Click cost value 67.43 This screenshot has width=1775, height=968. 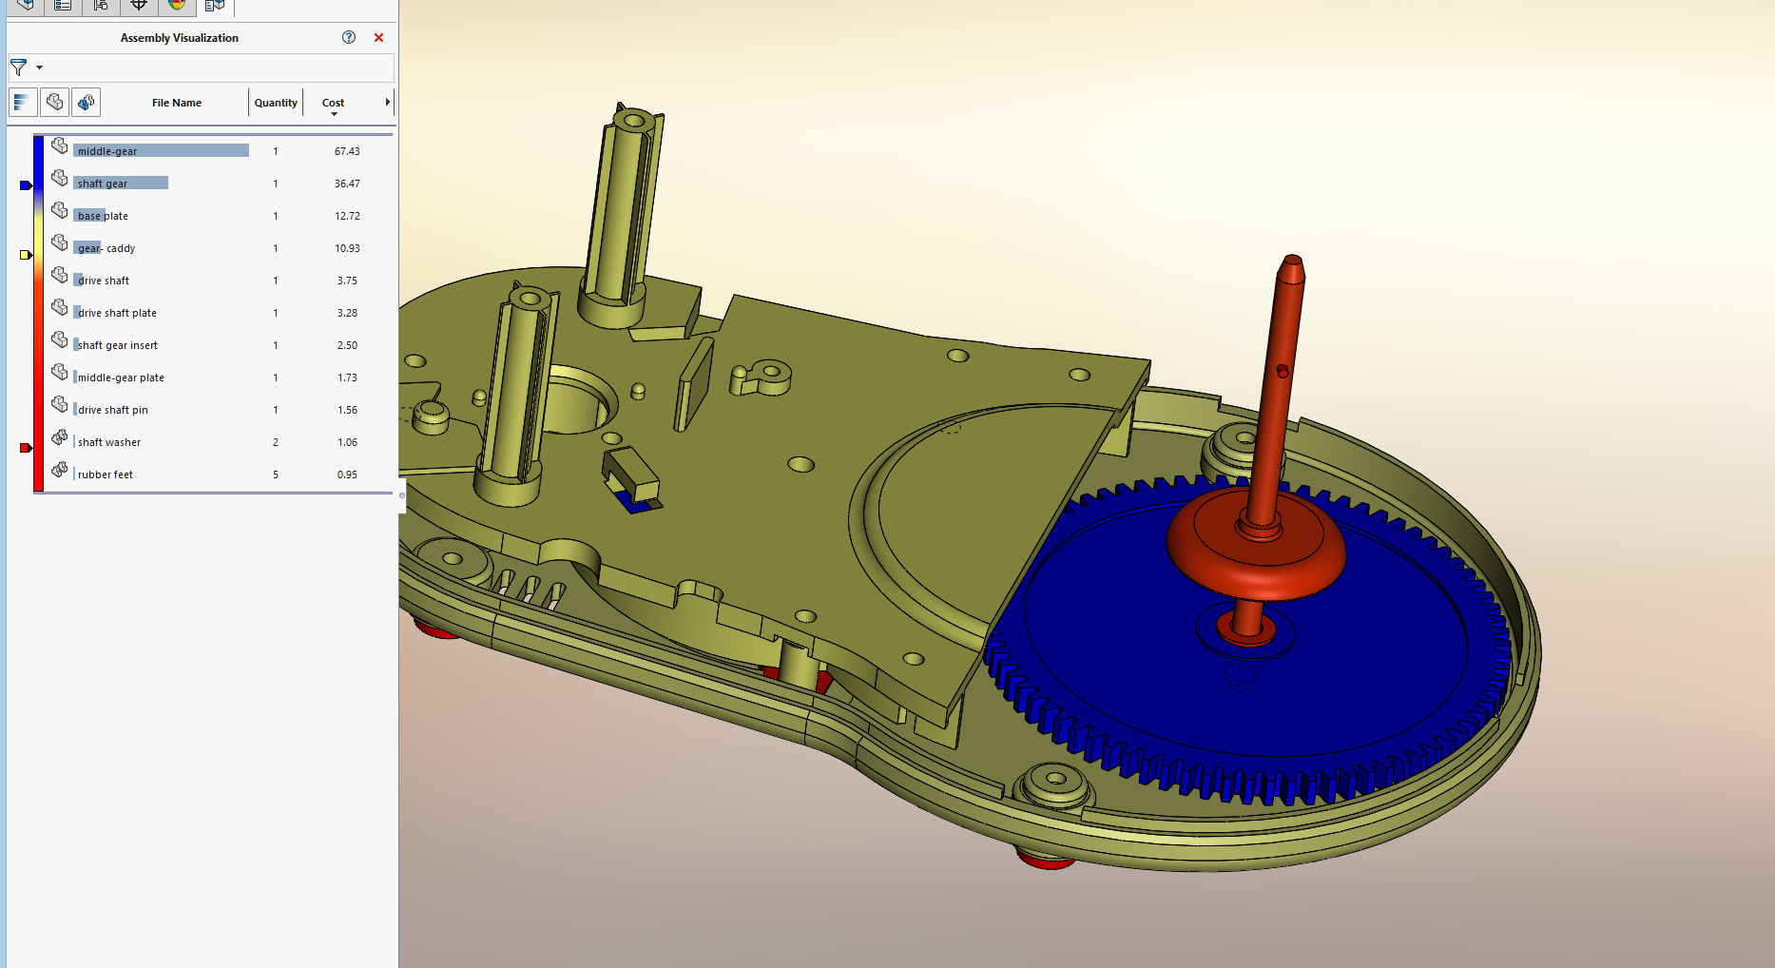(x=347, y=151)
